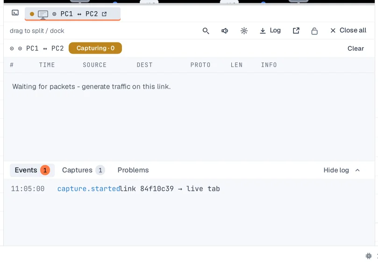Viewport: 378px width, 265px height.
Task: Download the Log
Action: [270, 31]
